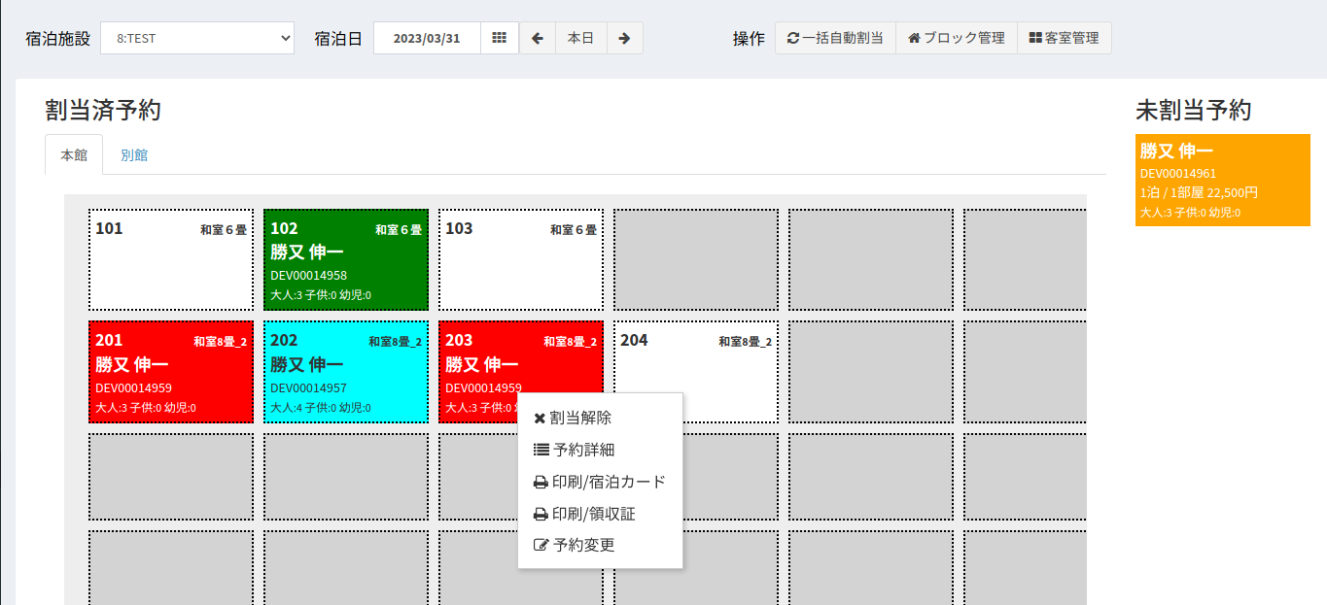This screenshot has width=1327, height=605.
Task: Select green room 102 reservation card
Action: click(346, 260)
